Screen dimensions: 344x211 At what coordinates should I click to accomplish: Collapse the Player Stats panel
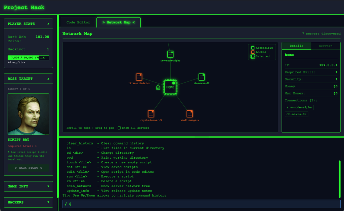[x=48, y=24]
